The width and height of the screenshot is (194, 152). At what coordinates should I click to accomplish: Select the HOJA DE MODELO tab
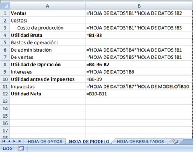click(x=89, y=142)
